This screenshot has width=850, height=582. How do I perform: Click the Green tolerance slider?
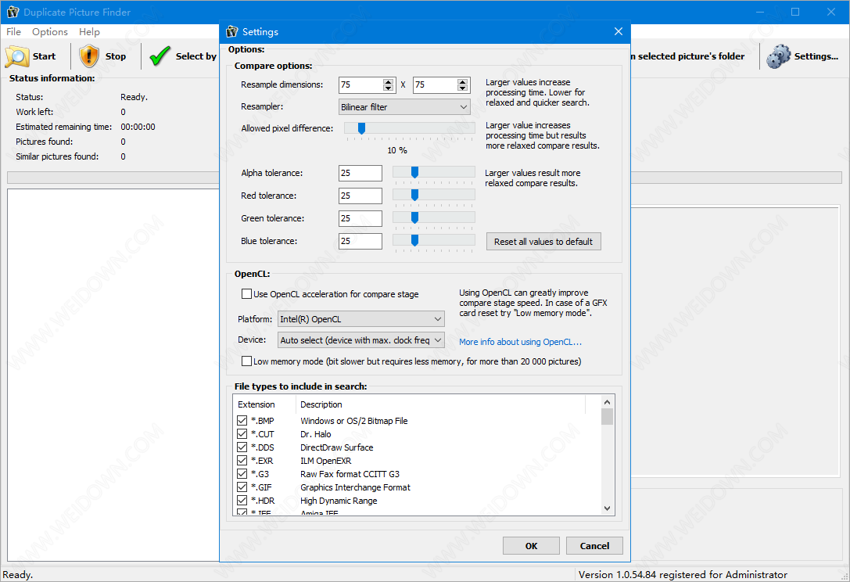click(434, 217)
